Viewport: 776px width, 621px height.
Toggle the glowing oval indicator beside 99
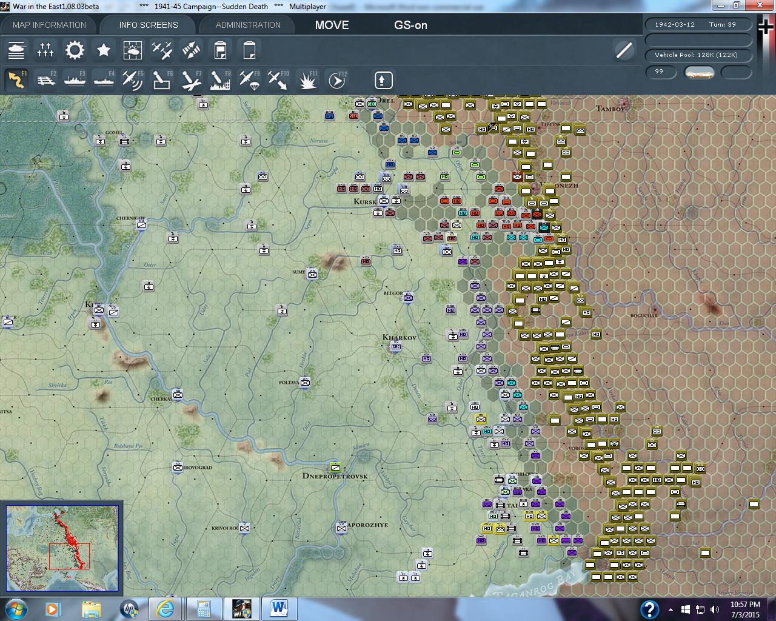coord(699,72)
